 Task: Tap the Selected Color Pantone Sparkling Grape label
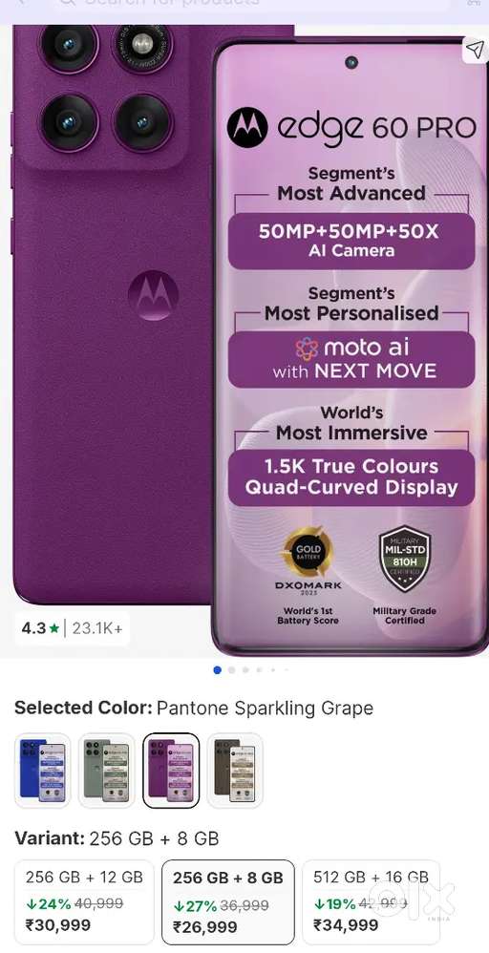click(194, 708)
